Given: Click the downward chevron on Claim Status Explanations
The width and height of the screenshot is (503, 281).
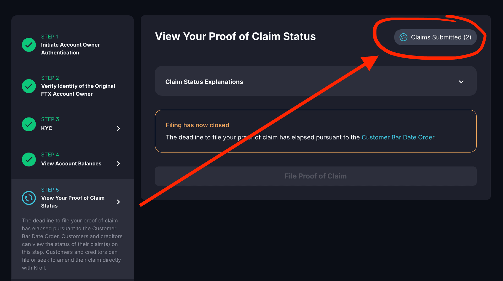Looking at the screenshot, I should (x=461, y=82).
